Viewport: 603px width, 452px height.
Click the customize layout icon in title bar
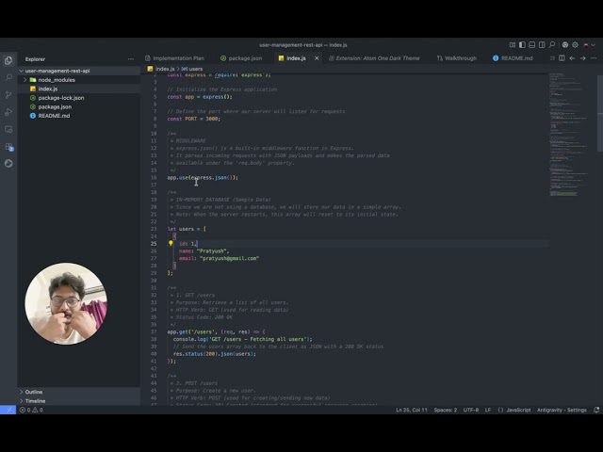[513, 45]
